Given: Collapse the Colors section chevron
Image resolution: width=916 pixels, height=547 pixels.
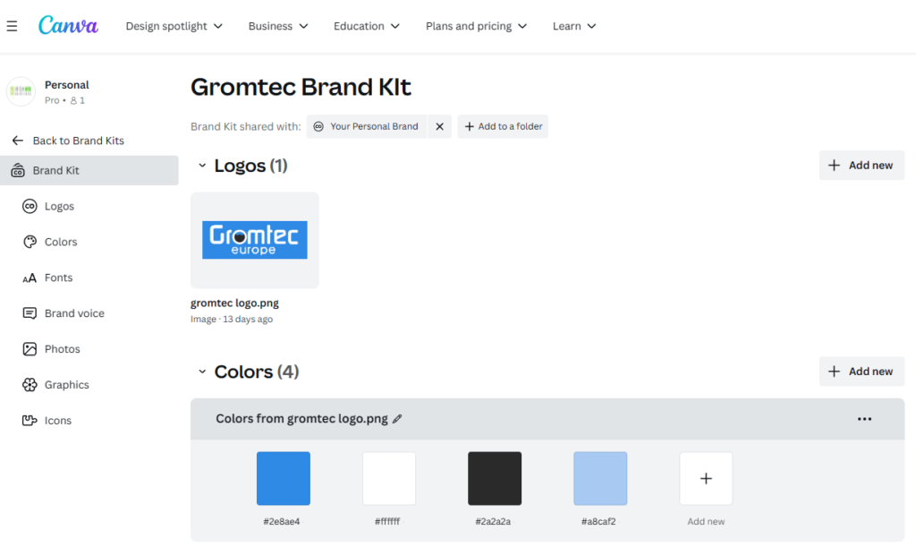Looking at the screenshot, I should point(202,372).
